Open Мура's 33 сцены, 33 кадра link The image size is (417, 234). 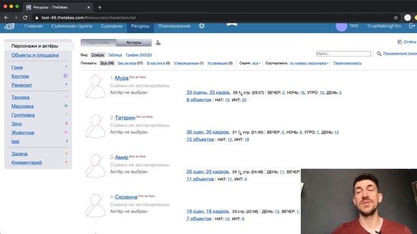(208, 92)
